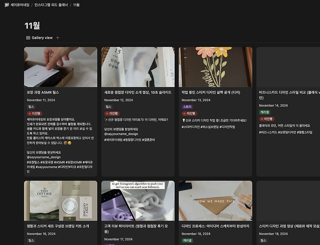The width and height of the screenshot is (320, 245).
Task: Click caption 세이유어네임의 포장과정을 담아봤어요
Action: click(x=51, y=119)
